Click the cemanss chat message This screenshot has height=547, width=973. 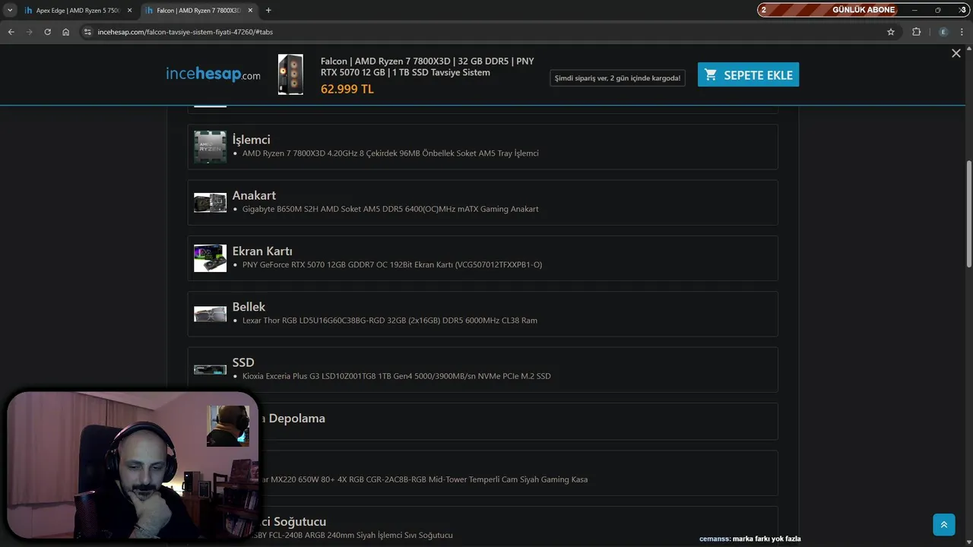point(750,539)
